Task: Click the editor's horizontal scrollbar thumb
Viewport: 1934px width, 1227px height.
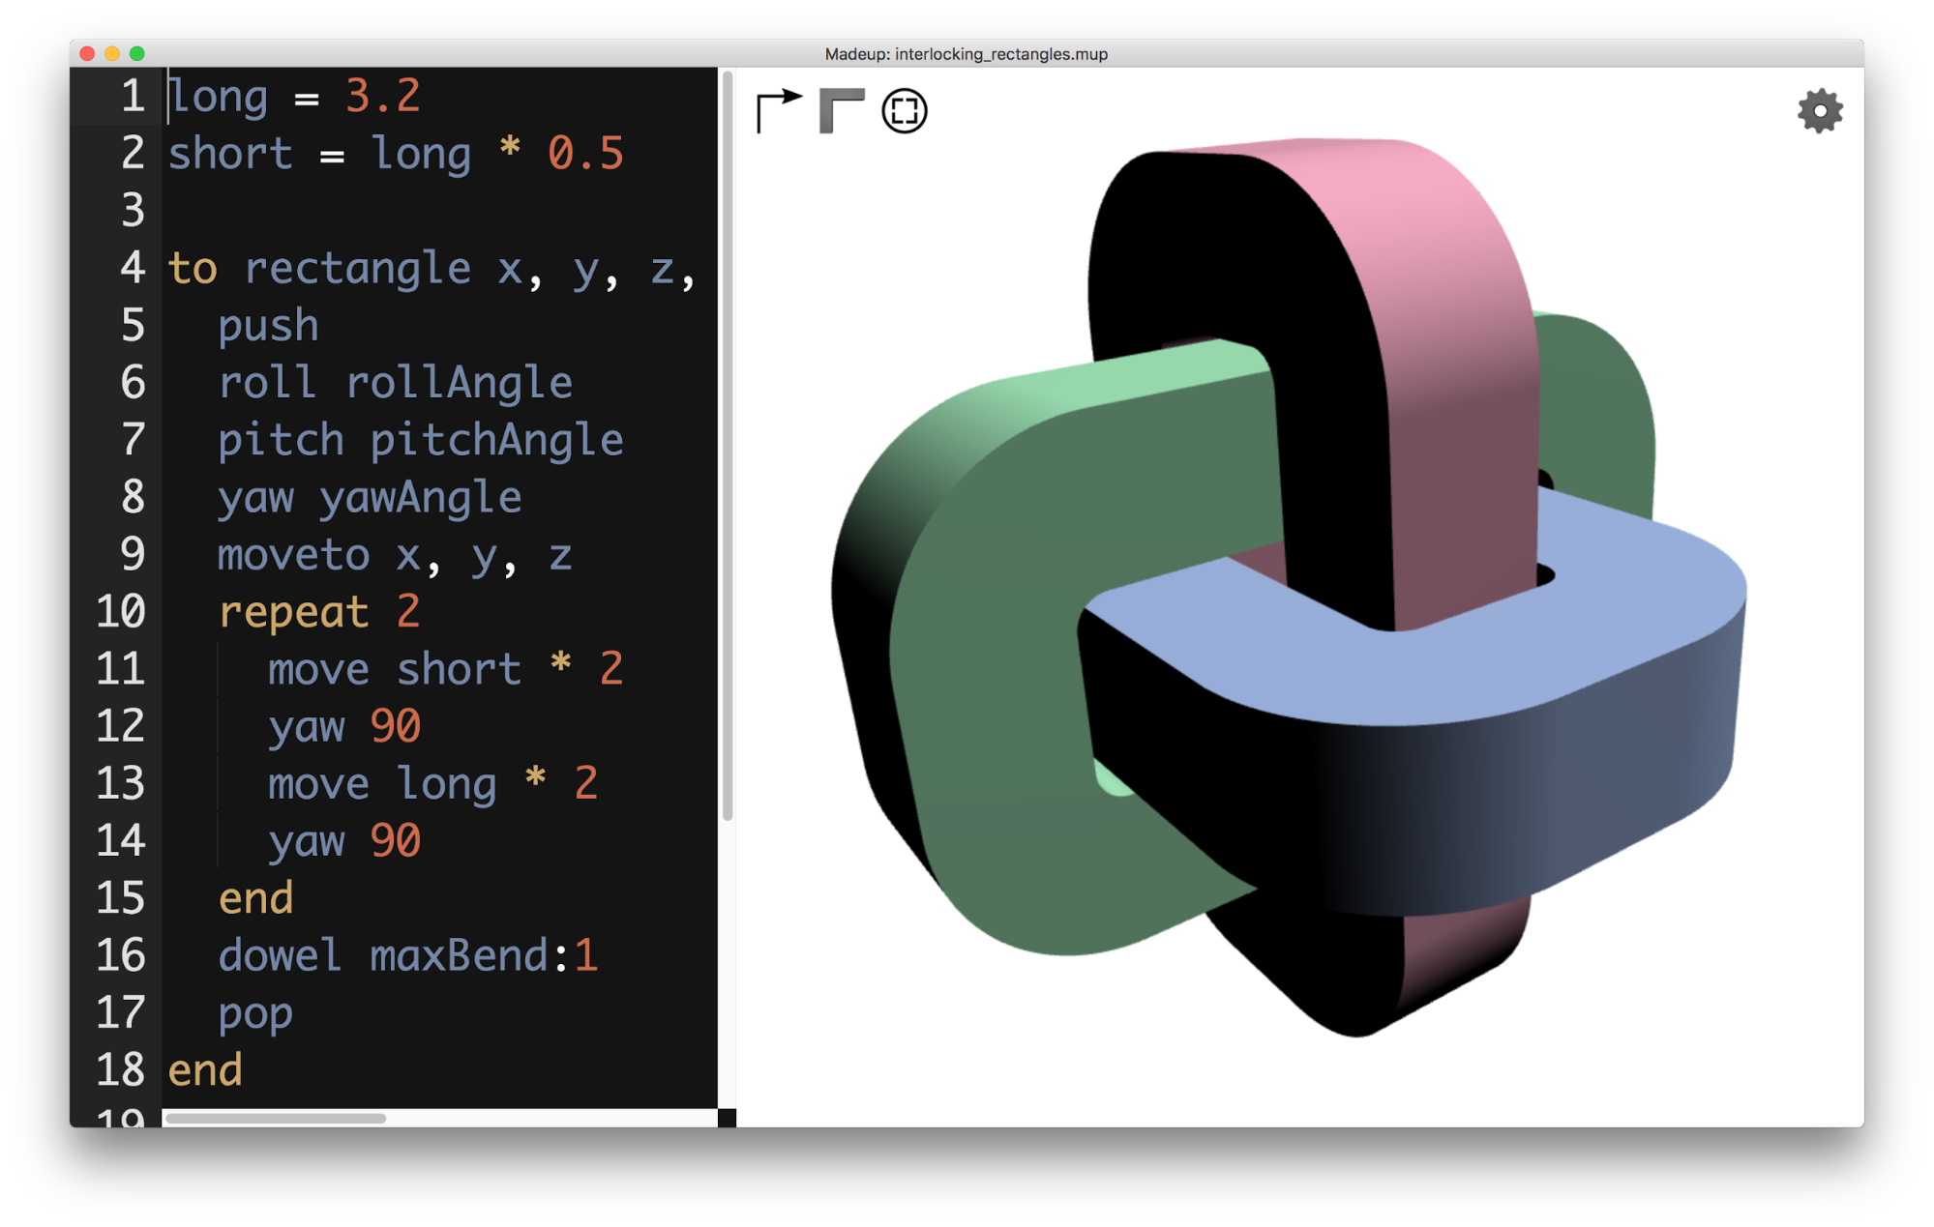Action: tap(276, 1119)
